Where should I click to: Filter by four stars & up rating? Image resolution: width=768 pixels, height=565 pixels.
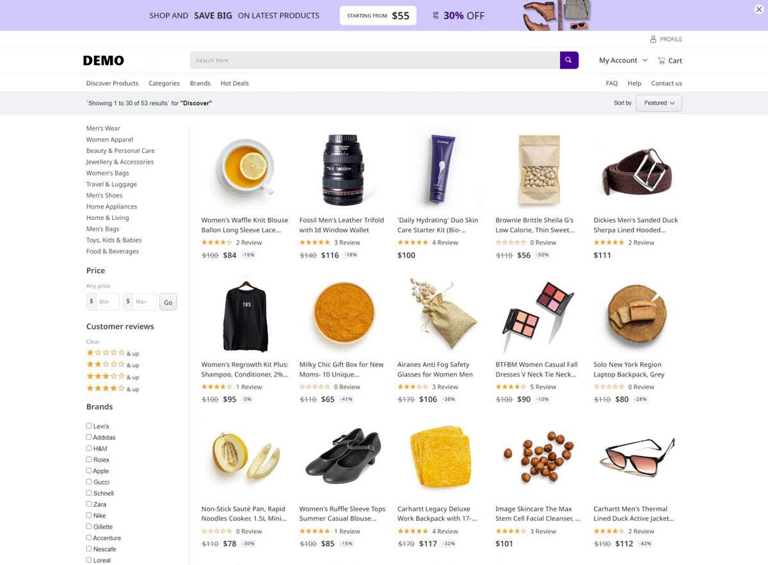113,388
